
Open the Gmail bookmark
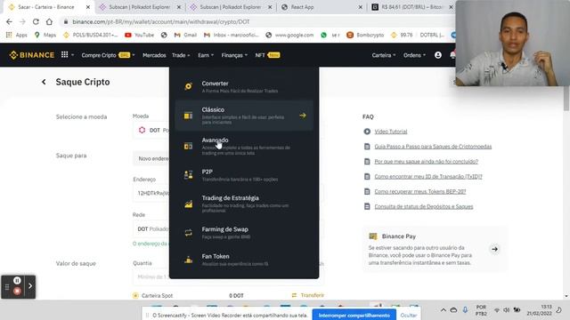pos(185,35)
